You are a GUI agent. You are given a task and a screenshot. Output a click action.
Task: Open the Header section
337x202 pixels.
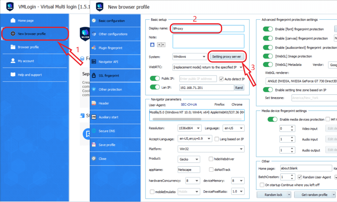coord(115,103)
